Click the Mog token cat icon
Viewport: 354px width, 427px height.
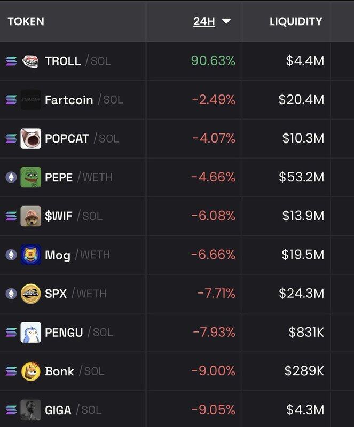pos(30,255)
